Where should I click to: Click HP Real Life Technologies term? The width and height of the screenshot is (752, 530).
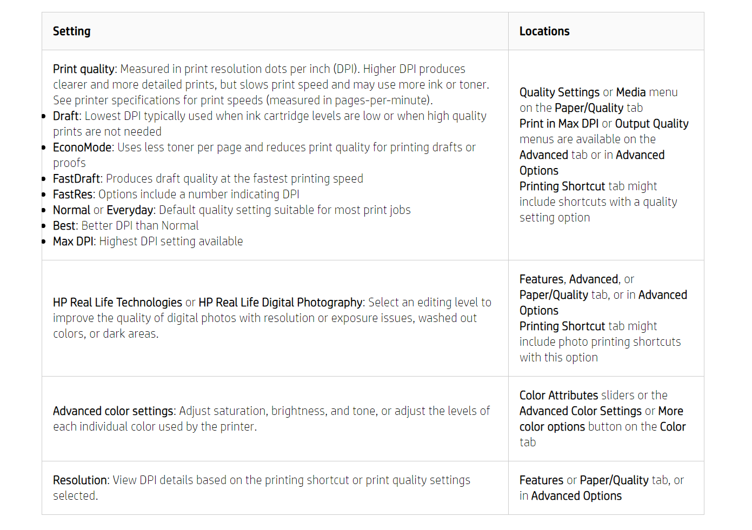[117, 303]
